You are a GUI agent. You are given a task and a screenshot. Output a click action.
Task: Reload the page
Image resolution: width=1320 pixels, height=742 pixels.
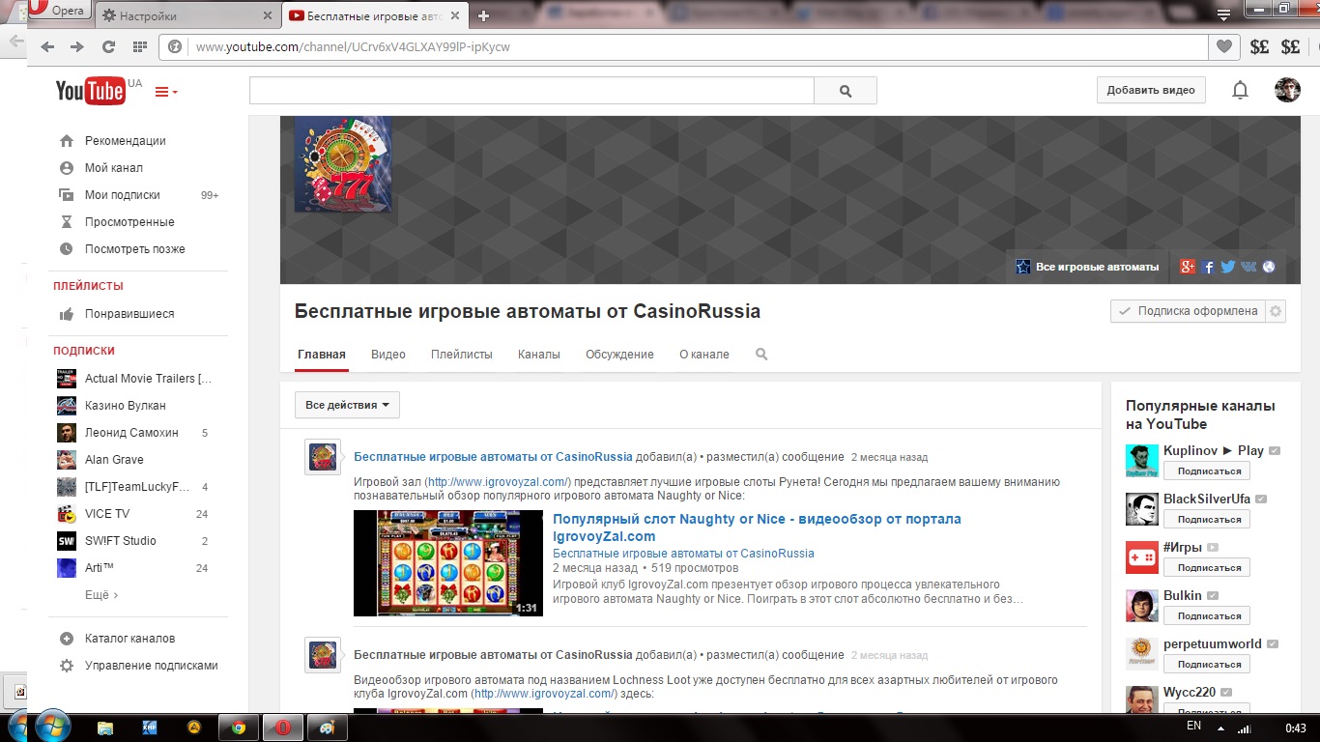pyautogui.click(x=108, y=46)
